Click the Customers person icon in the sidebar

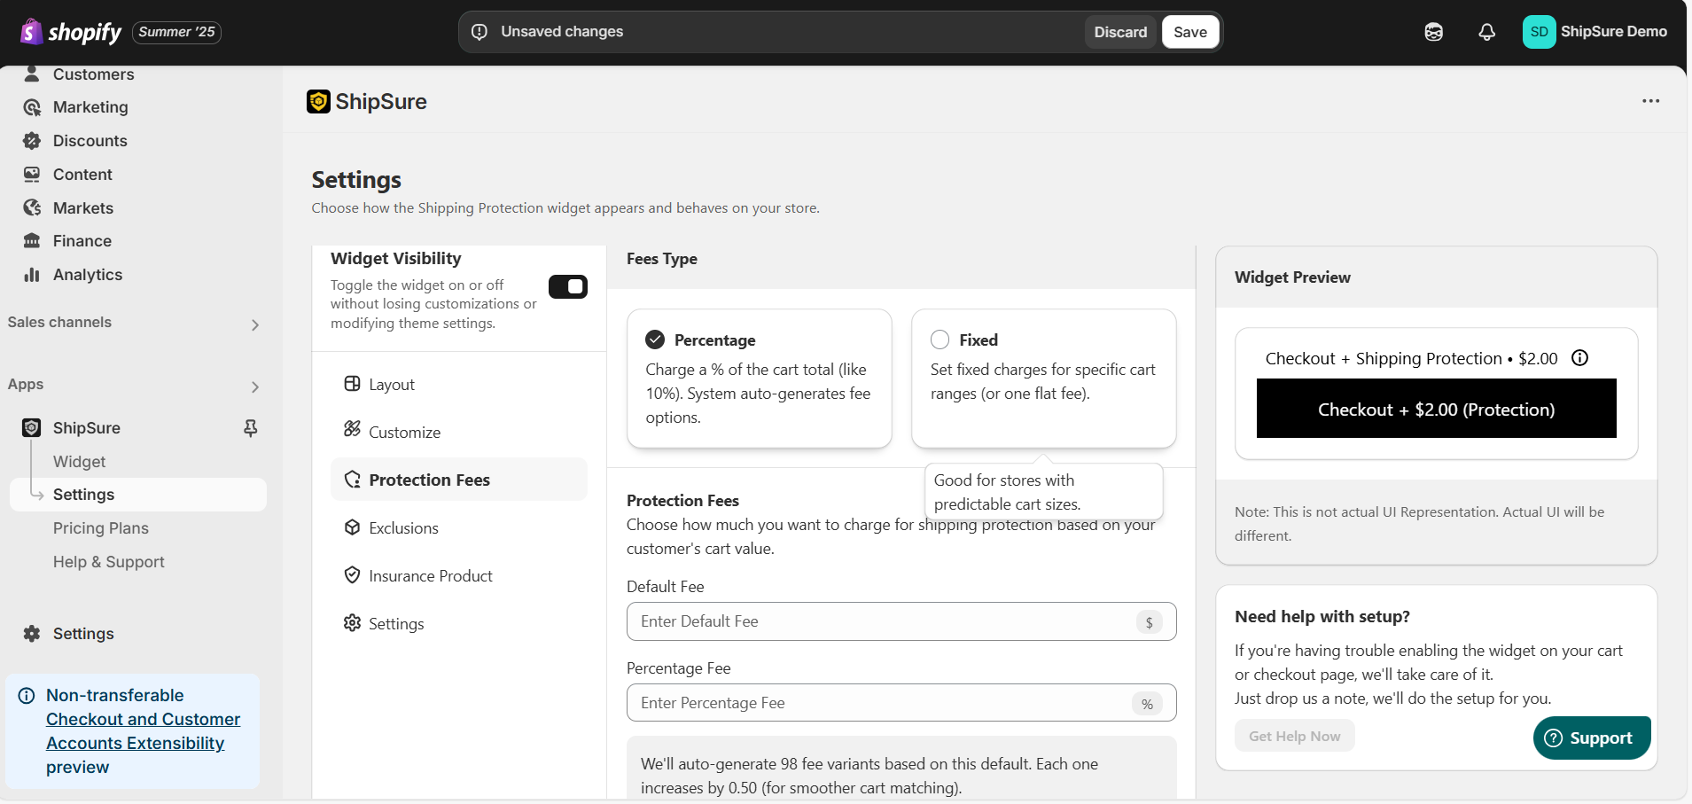[x=32, y=74]
